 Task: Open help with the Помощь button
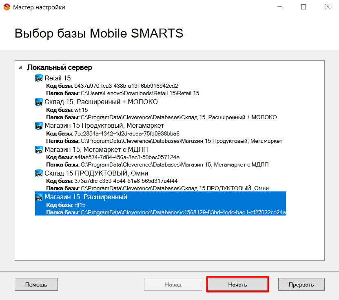(36, 284)
